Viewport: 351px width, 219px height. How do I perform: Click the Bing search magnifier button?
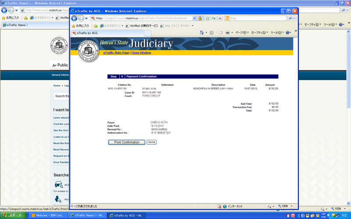(290, 18)
